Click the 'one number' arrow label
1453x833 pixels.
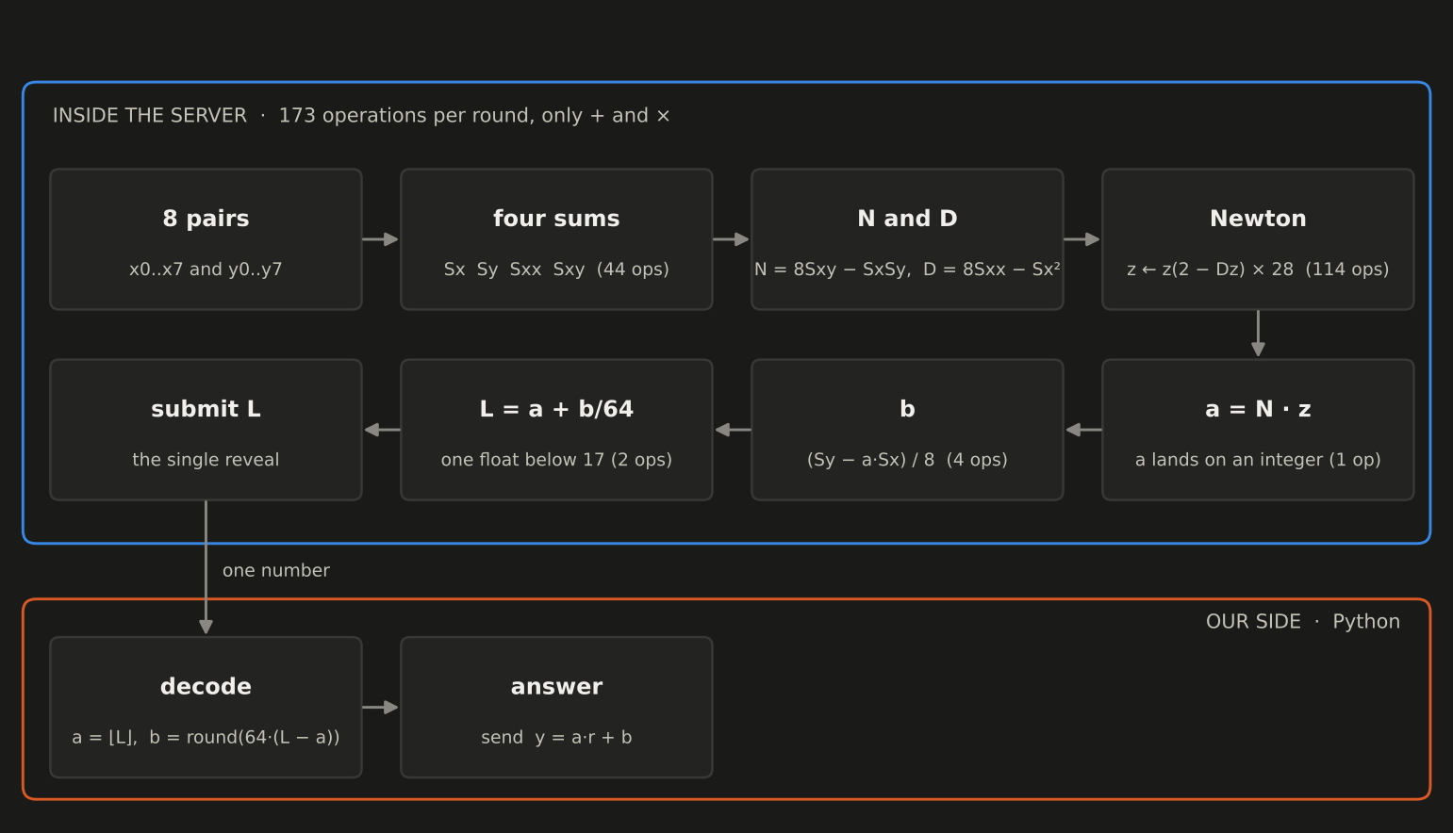[x=276, y=571]
